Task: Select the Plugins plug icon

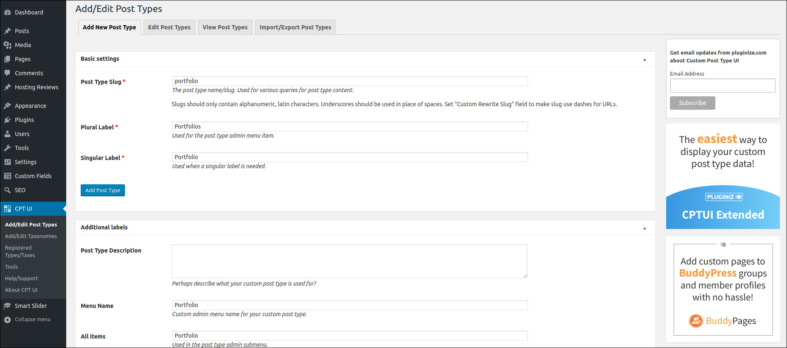Action: tap(7, 120)
